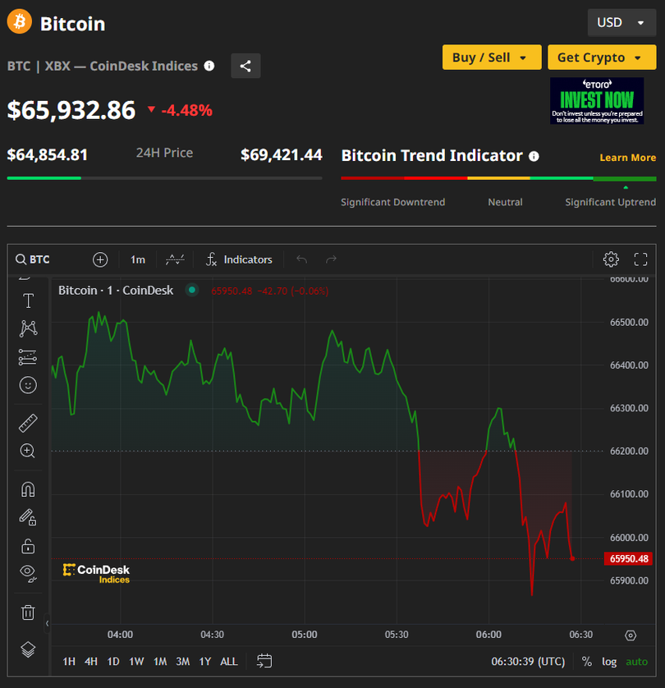Activate the Zoom In tool
Image resolution: width=665 pixels, height=688 pixels.
[x=28, y=451]
